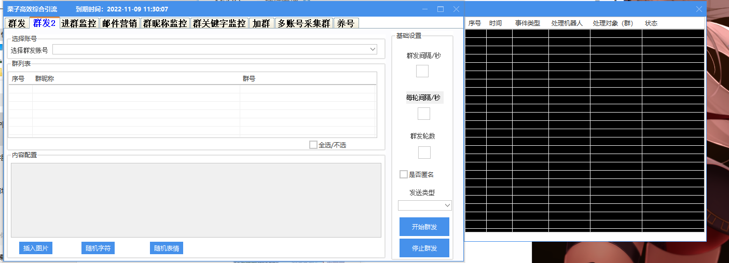Select the 多账号采集群 tab

304,23
